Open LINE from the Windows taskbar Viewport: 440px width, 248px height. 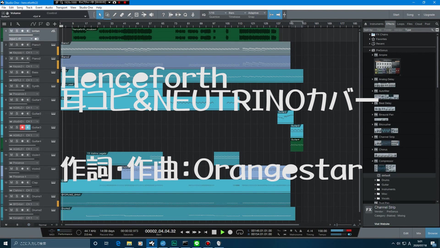[x=197, y=243]
